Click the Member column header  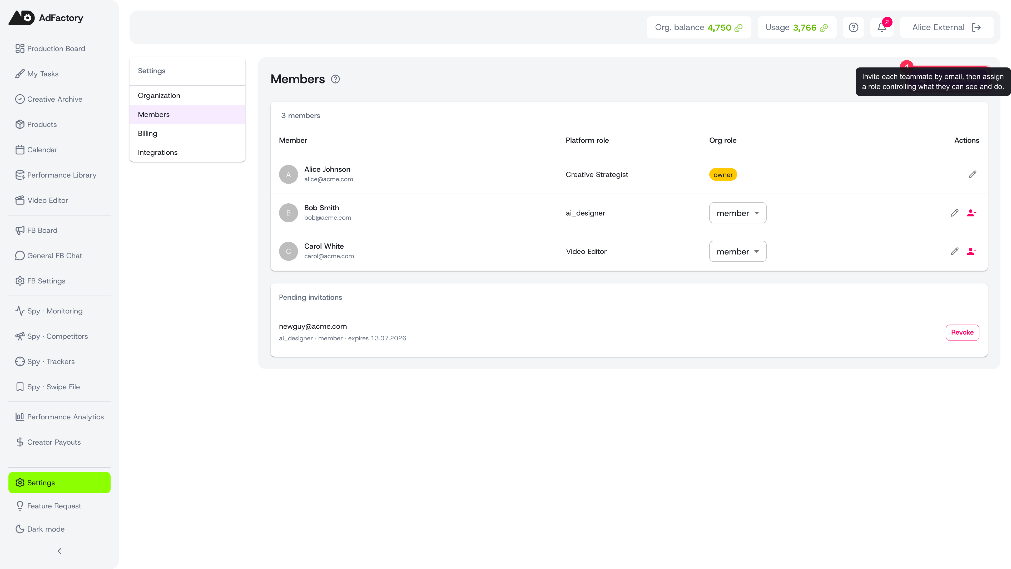(293, 141)
